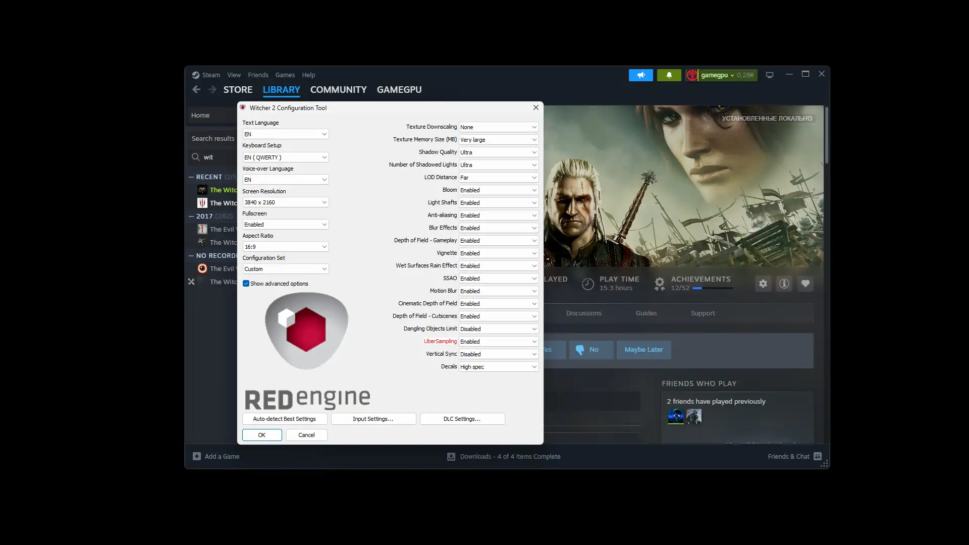Open game settings gear icon
This screenshot has width=969, height=545.
pyautogui.click(x=763, y=284)
